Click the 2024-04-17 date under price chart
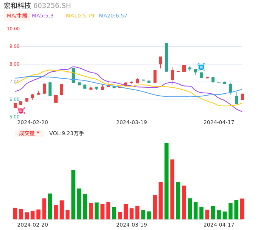 click(x=219, y=122)
